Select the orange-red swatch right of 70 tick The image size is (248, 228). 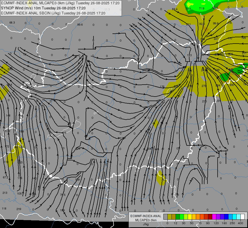pos(202,217)
